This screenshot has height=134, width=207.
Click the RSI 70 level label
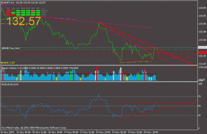tap(200, 97)
